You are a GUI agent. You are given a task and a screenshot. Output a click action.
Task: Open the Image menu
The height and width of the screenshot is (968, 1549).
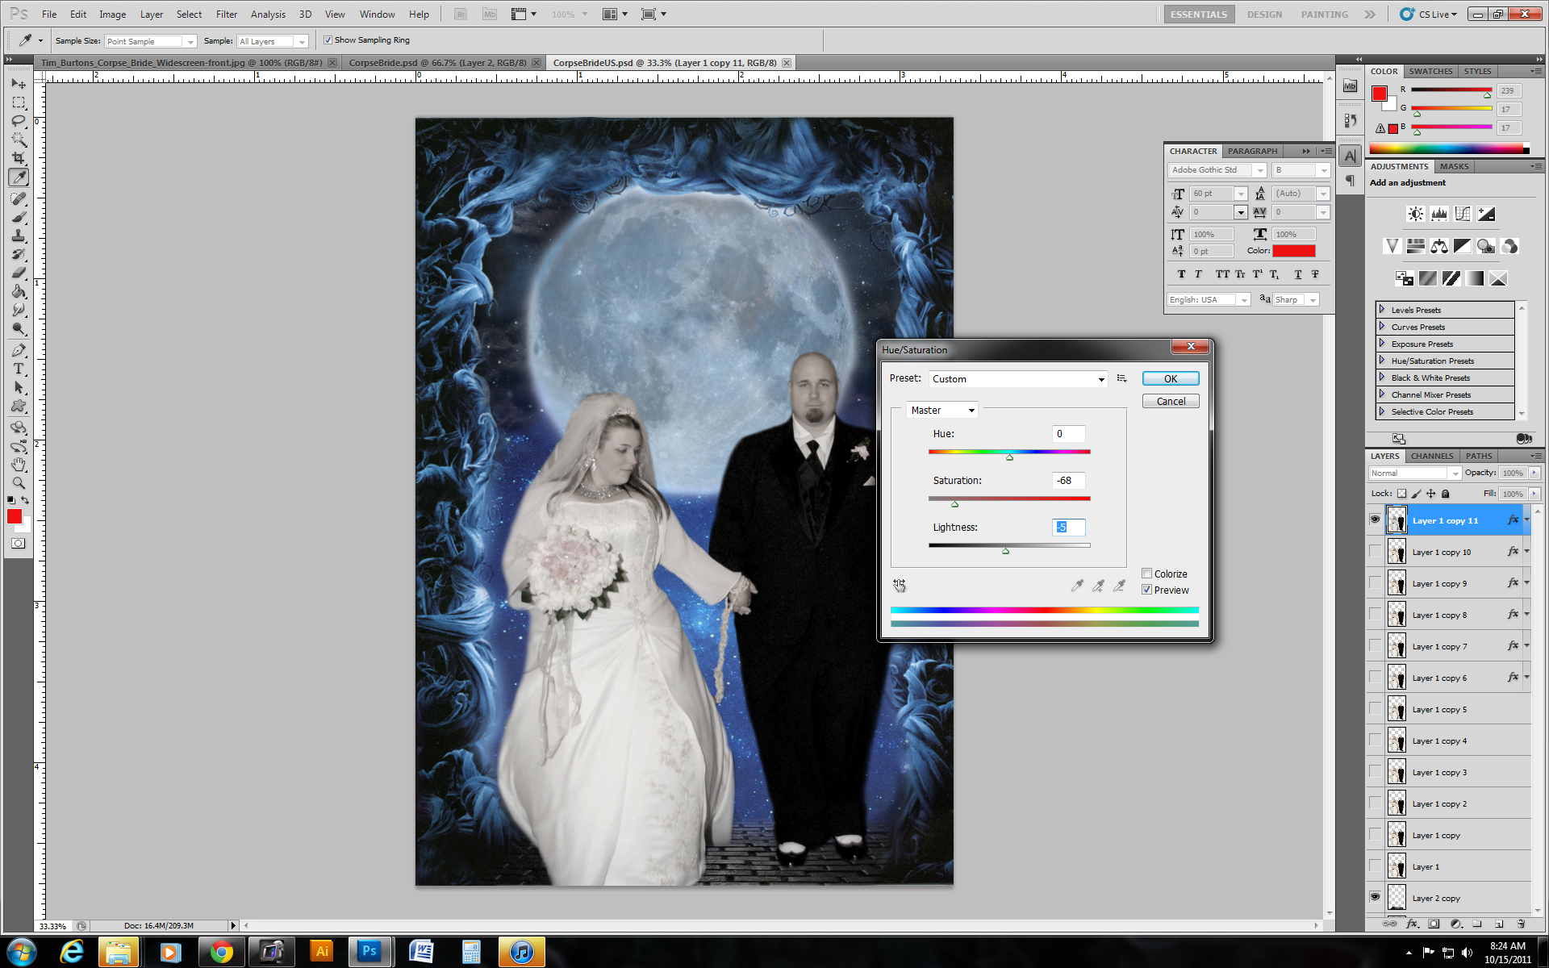coord(112,15)
